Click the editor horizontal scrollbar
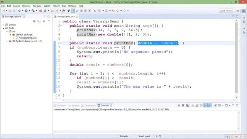The width and height of the screenshot is (247, 139). [x=148, y=100]
